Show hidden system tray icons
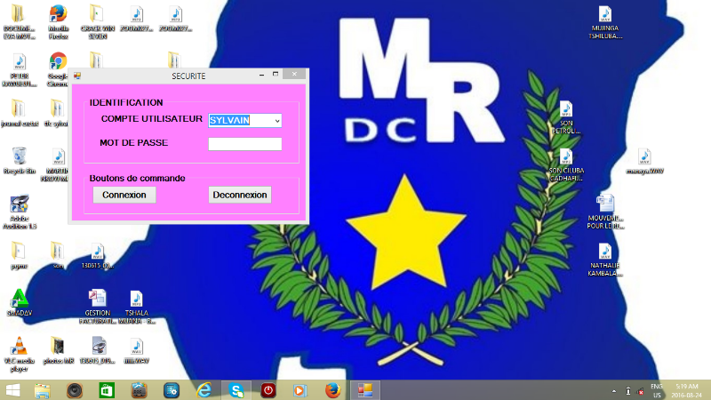 coord(613,391)
